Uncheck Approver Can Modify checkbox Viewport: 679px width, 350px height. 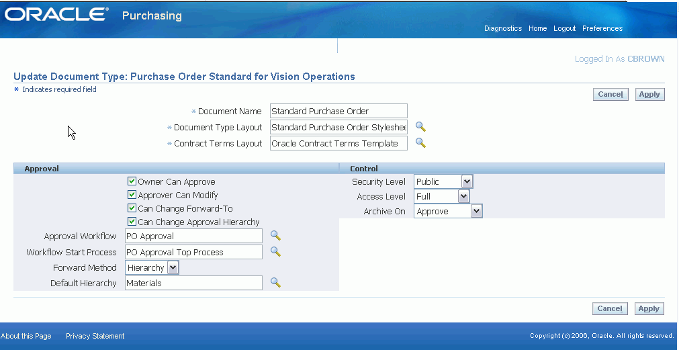pos(132,195)
